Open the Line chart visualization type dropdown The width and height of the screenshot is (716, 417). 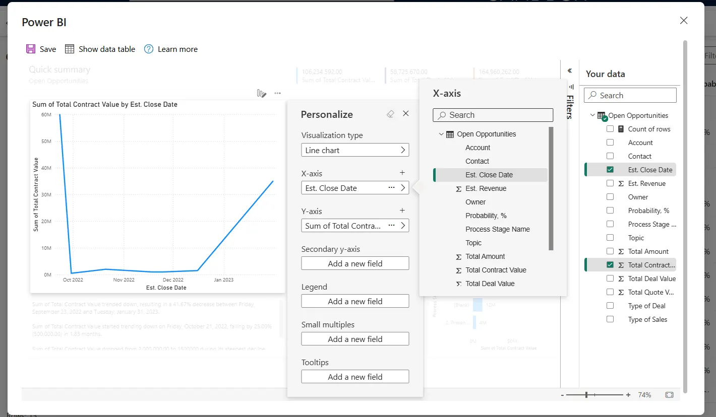[355, 150]
